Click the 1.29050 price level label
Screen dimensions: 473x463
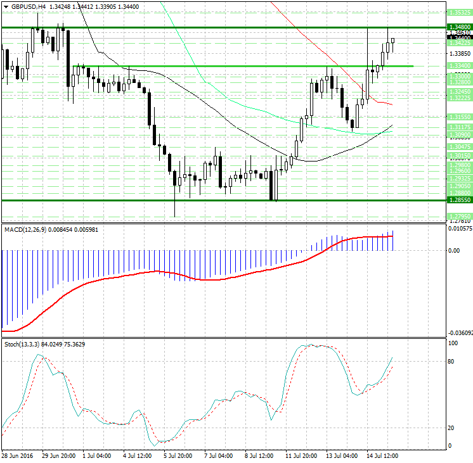point(460,186)
